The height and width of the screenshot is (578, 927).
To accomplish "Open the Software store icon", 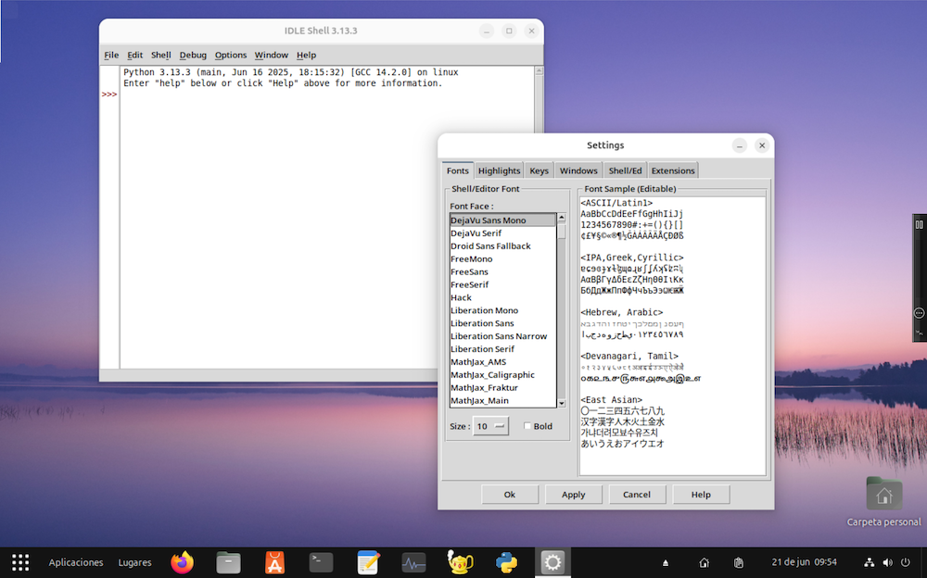I will (x=275, y=562).
